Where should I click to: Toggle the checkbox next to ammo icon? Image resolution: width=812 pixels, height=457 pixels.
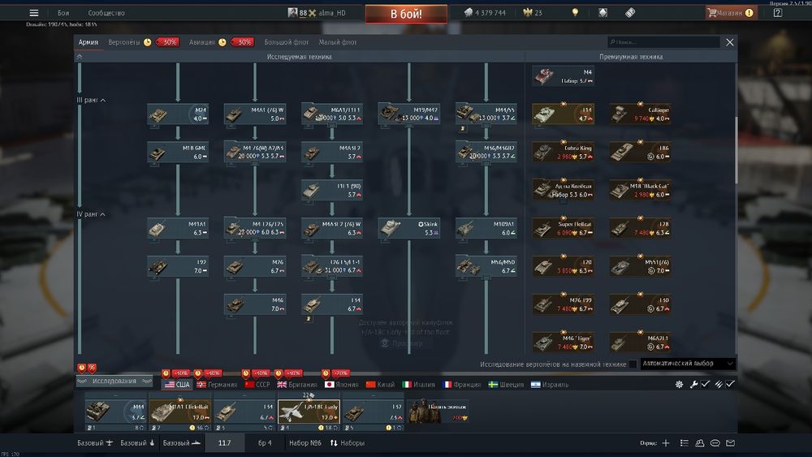tap(730, 384)
